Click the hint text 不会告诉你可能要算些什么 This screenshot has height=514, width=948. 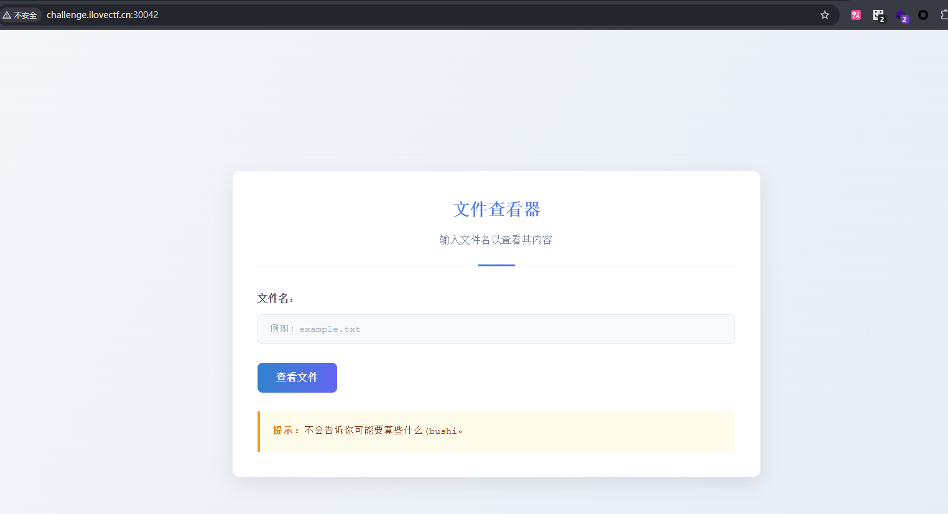point(363,431)
